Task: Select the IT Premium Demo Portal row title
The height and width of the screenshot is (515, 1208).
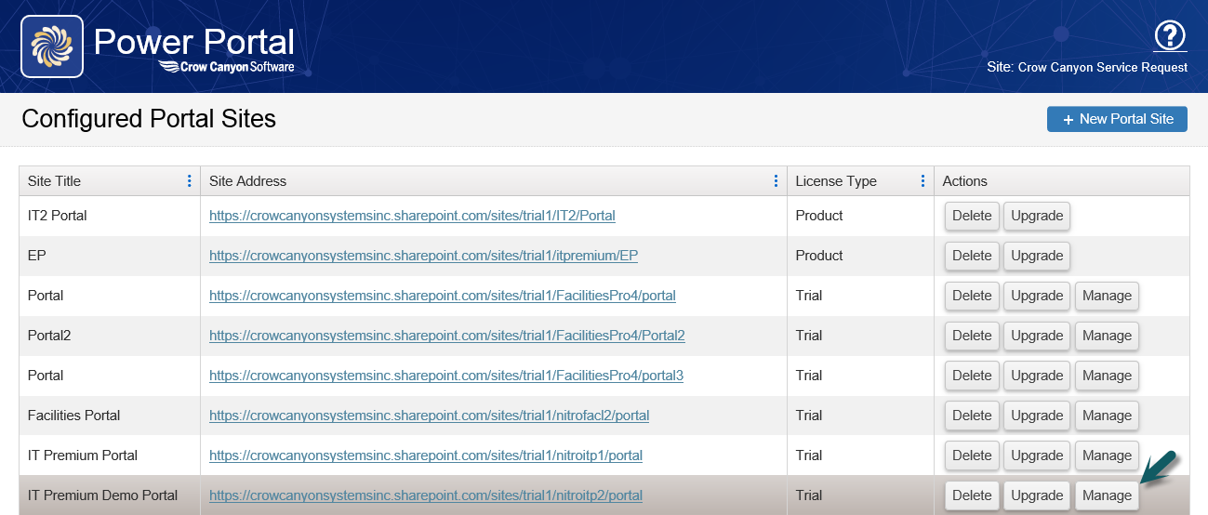Action: [102, 495]
